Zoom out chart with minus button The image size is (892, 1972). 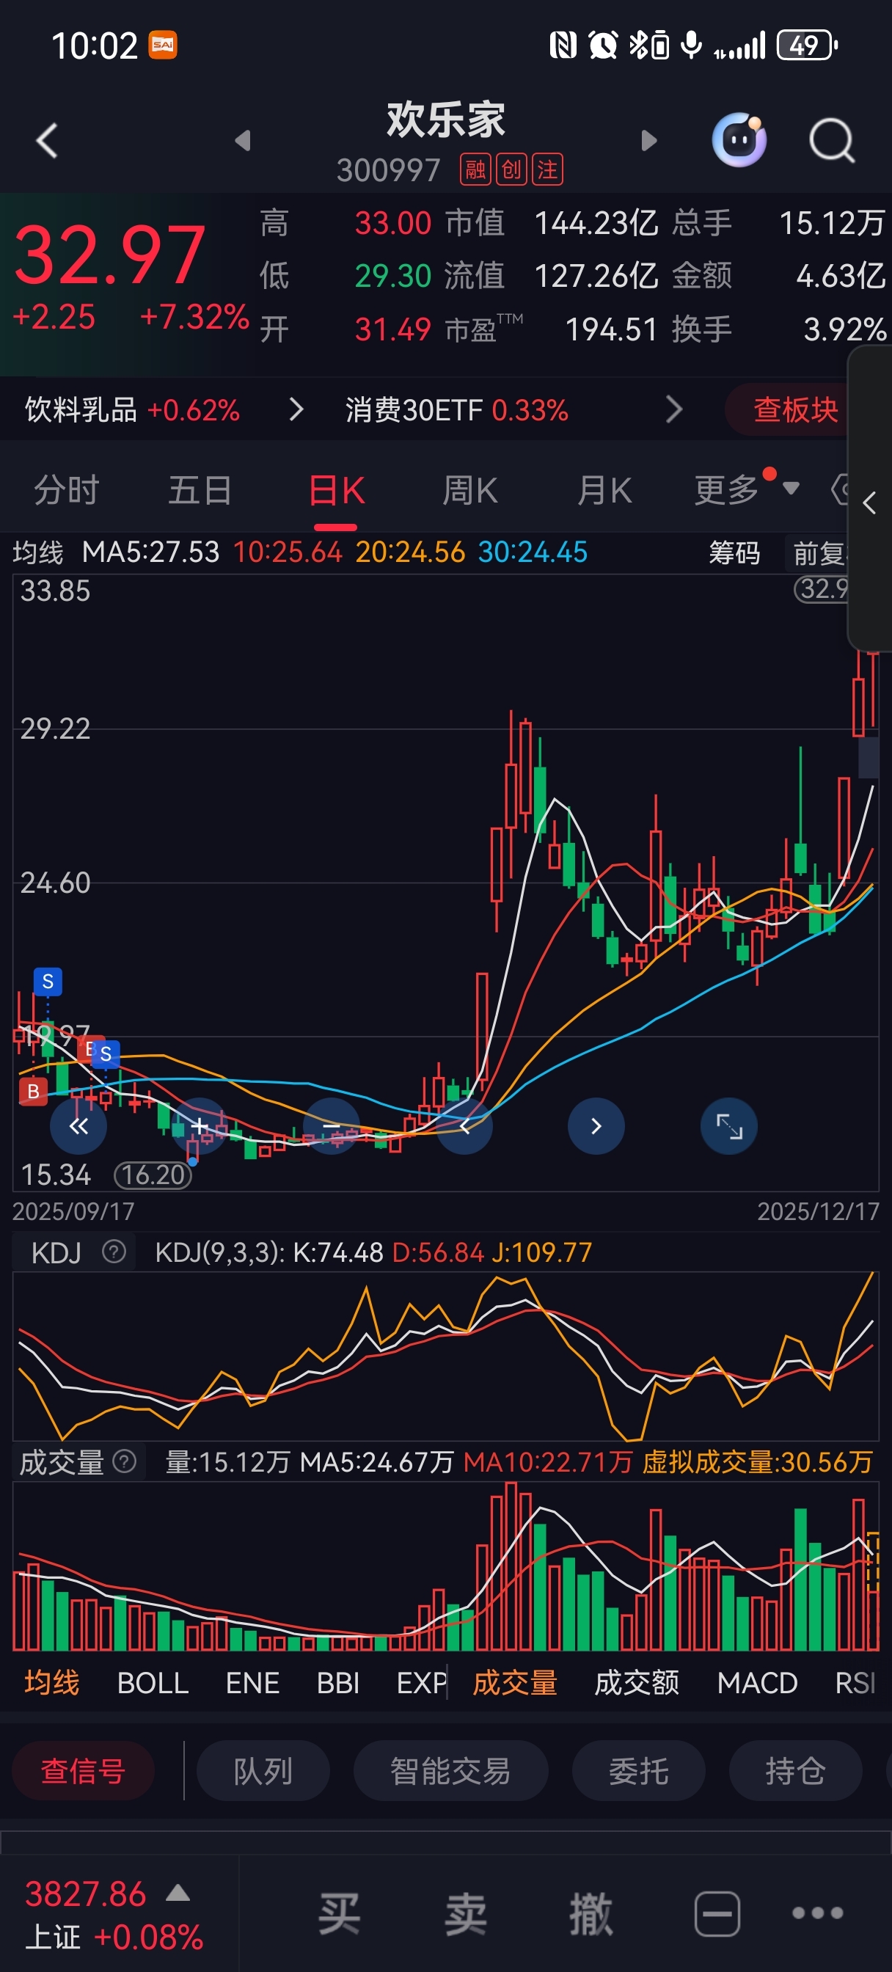pyautogui.click(x=332, y=1126)
